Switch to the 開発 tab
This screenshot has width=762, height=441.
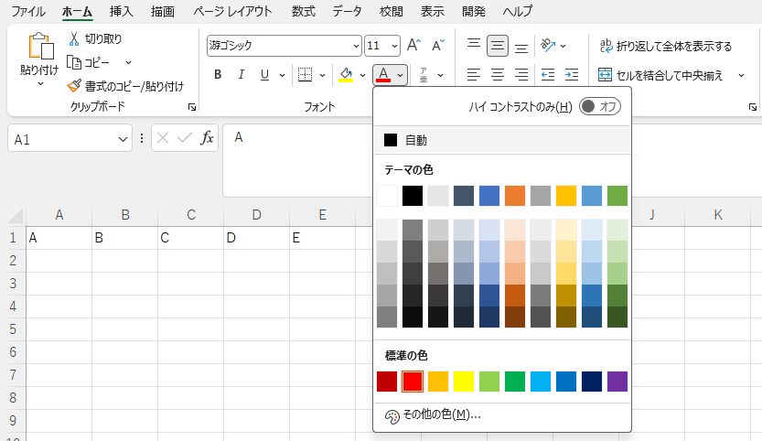[473, 11]
